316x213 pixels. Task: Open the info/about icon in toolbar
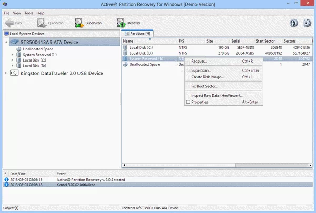point(294,23)
